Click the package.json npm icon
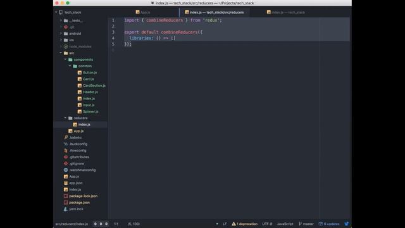405x228 pixels. tap(66, 203)
